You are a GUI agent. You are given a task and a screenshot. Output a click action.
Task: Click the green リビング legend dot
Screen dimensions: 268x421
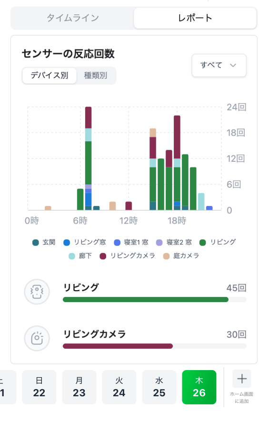point(203,243)
